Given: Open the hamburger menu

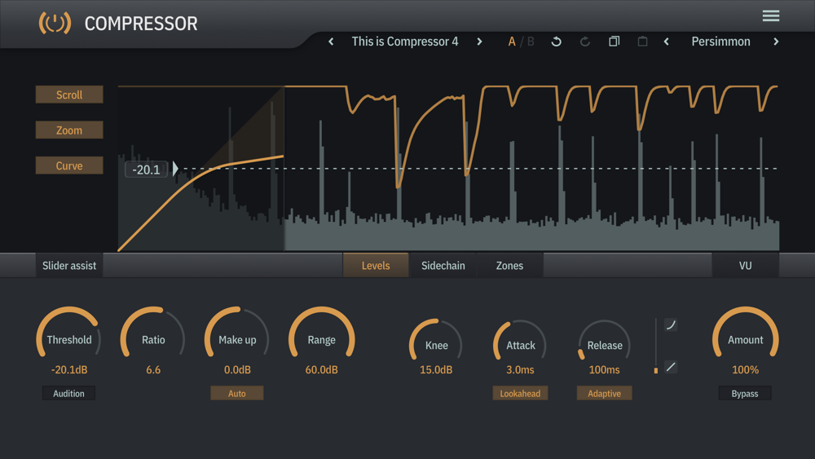Looking at the screenshot, I should (x=771, y=16).
